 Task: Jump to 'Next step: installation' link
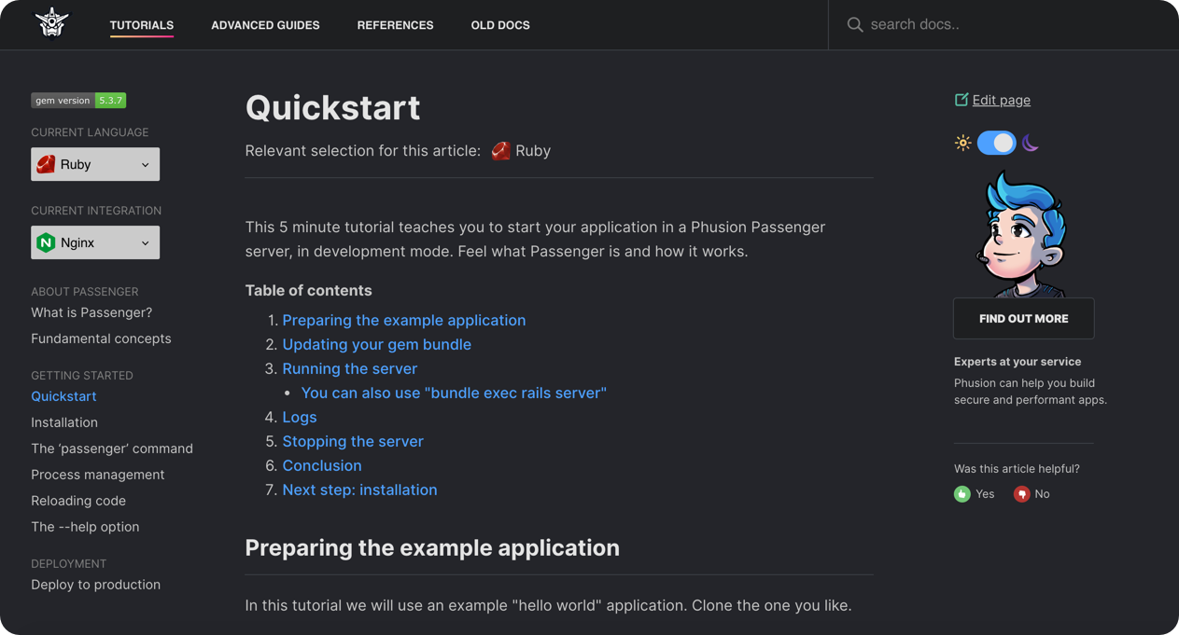(x=360, y=490)
